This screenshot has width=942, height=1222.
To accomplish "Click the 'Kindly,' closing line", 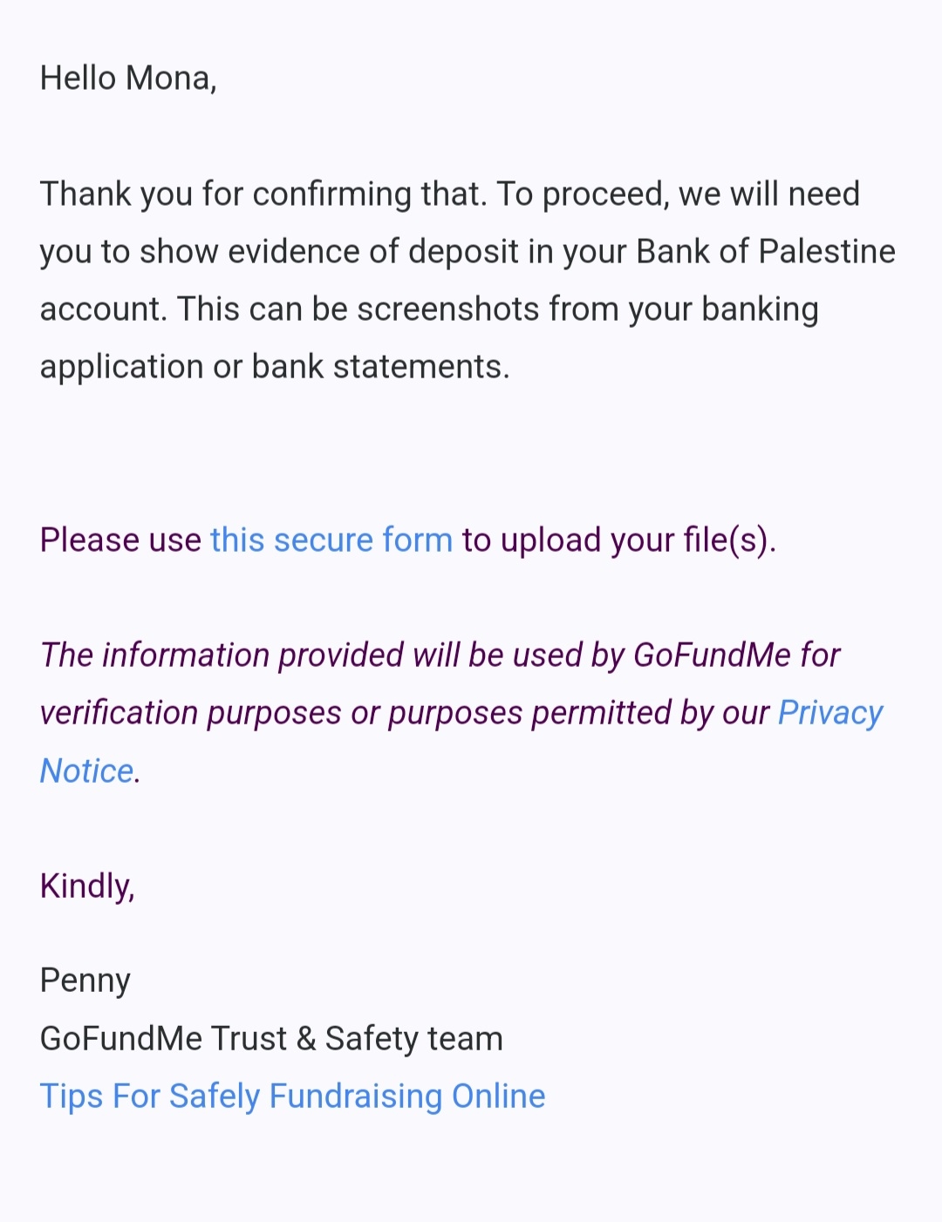I will tap(87, 886).
